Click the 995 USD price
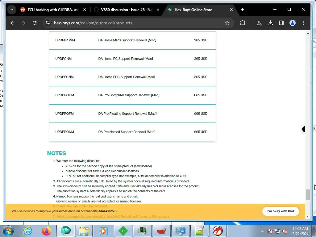Image resolution: width=316 pixels, height=237 pixels. [x=201, y=114]
